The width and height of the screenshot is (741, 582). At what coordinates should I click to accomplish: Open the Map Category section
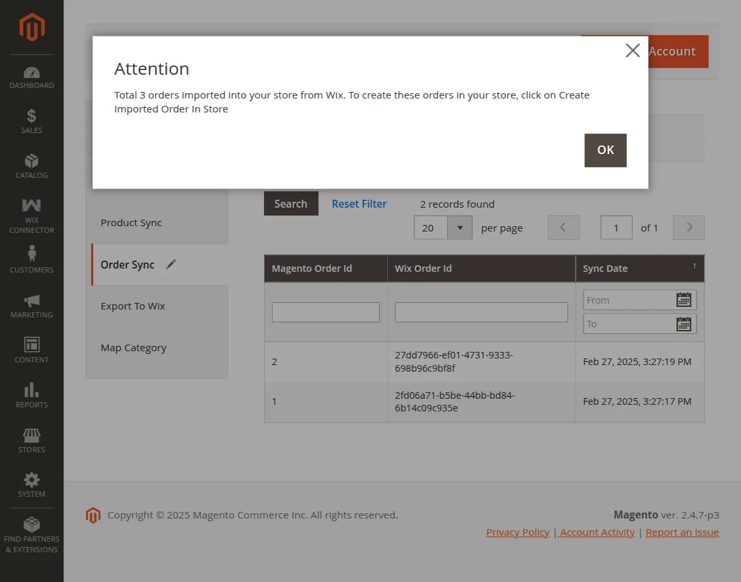click(x=134, y=347)
